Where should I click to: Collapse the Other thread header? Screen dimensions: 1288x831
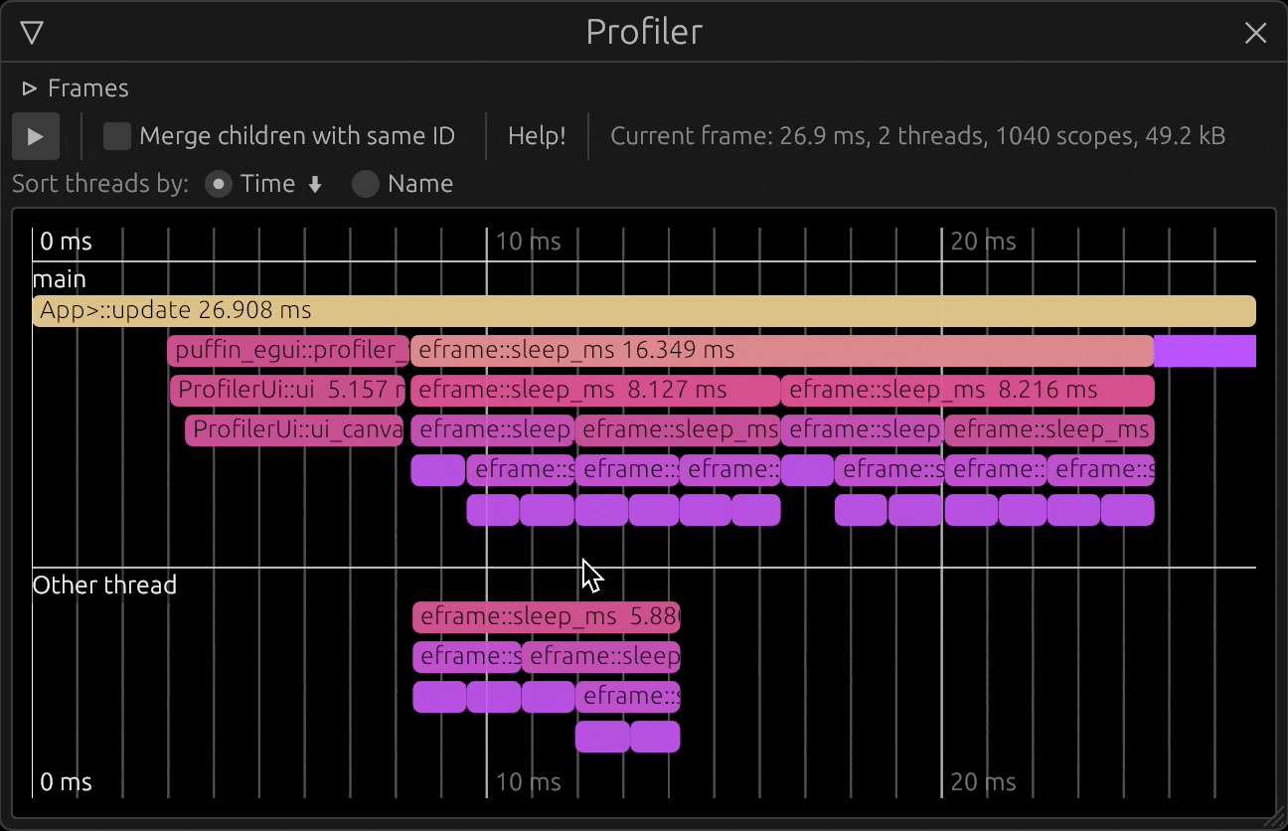pos(104,585)
